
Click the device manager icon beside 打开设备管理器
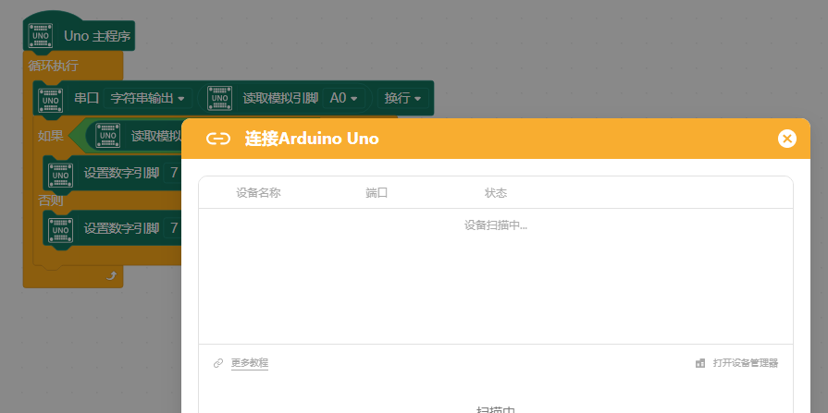pyautogui.click(x=700, y=363)
